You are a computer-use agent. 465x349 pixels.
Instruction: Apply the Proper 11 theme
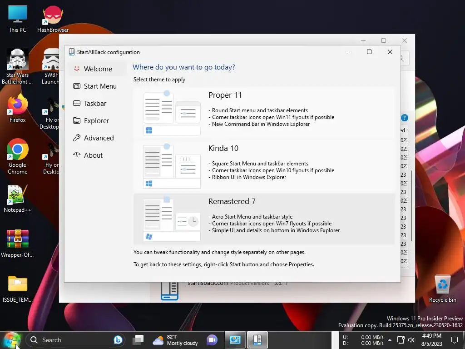[x=264, y=113]
